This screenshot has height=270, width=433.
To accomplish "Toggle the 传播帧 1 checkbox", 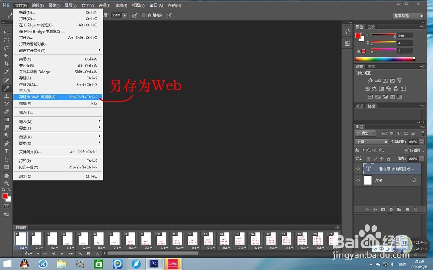I will coord(406,150).
